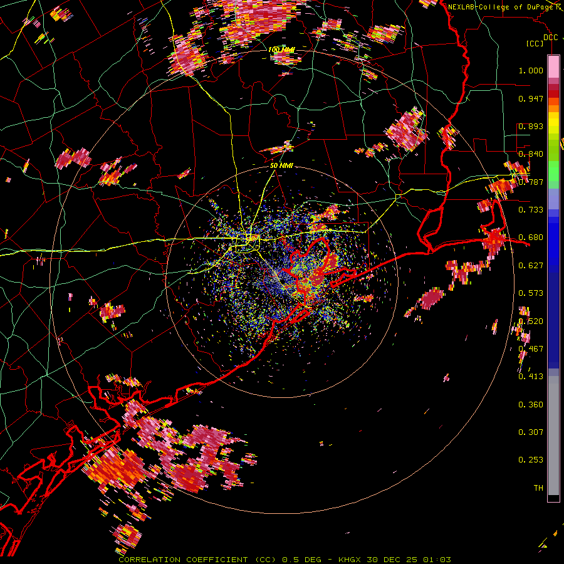The height and width of the screenshot is (564, 564).
Task: Click the 0.840 color scale value
Action: tap(531, 154)
